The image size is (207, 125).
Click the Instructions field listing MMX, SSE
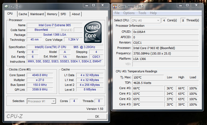pyautogui.click(x=65, y=61)
